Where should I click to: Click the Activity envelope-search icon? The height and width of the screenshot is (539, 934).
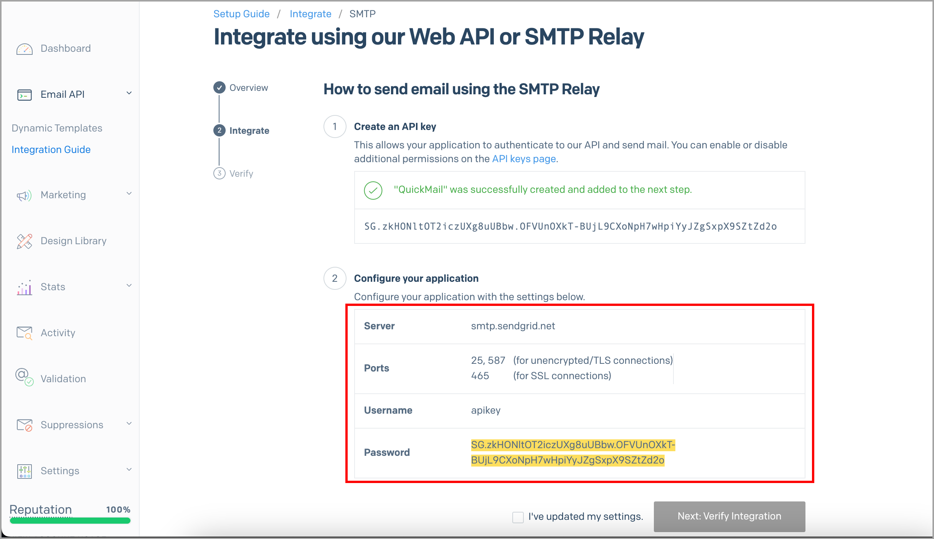coord(25,333)
